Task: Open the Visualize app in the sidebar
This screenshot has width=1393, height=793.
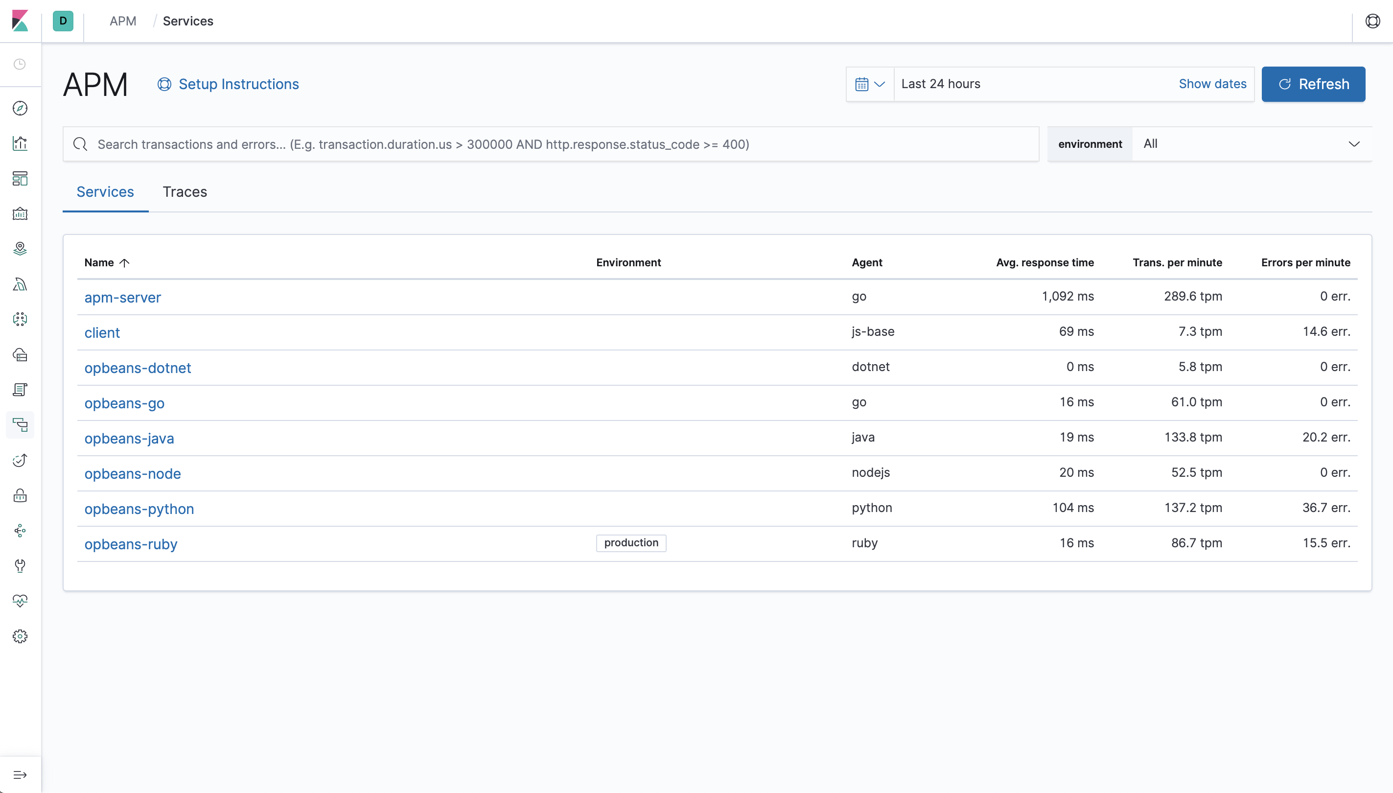Action: pyautogui.click(x=20, y=143)
